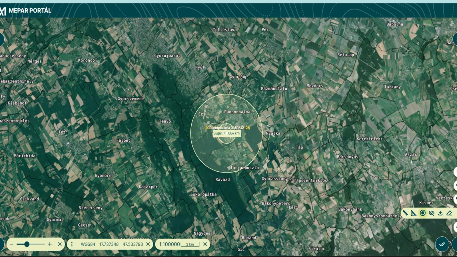Click the Tápszentmiklós map label

pos(310,180)
